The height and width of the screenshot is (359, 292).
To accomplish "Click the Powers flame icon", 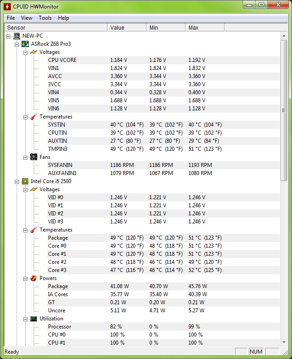I will 34,278.
